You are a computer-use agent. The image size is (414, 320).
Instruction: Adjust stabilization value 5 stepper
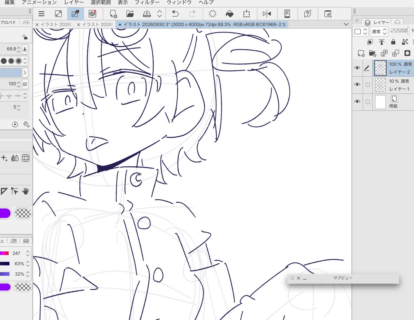[19, 107]
